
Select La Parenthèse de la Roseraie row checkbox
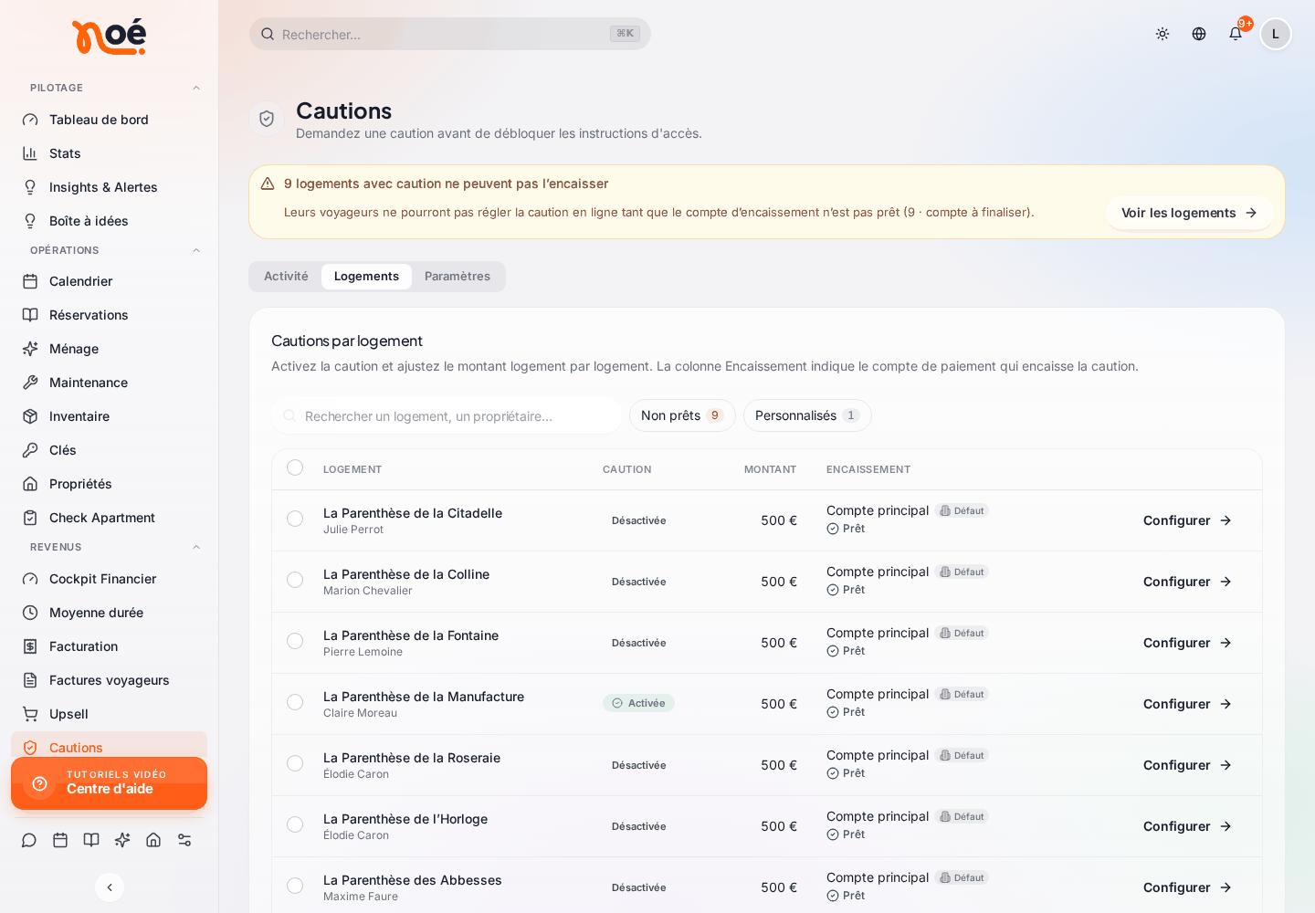pyautogui.click(x=295, y=763)
